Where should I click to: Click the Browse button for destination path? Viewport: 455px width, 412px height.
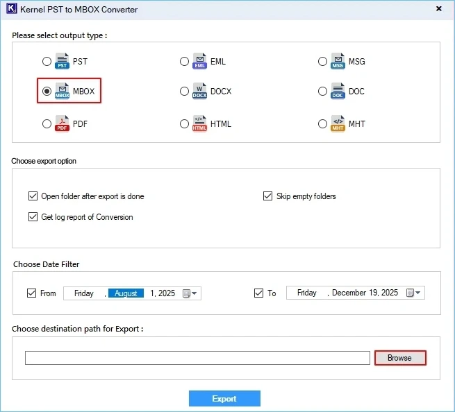click(x=400, y=358)
